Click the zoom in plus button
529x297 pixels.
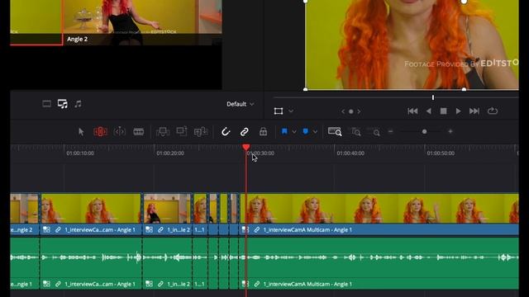pyautogui.click(x=450, y=132)
